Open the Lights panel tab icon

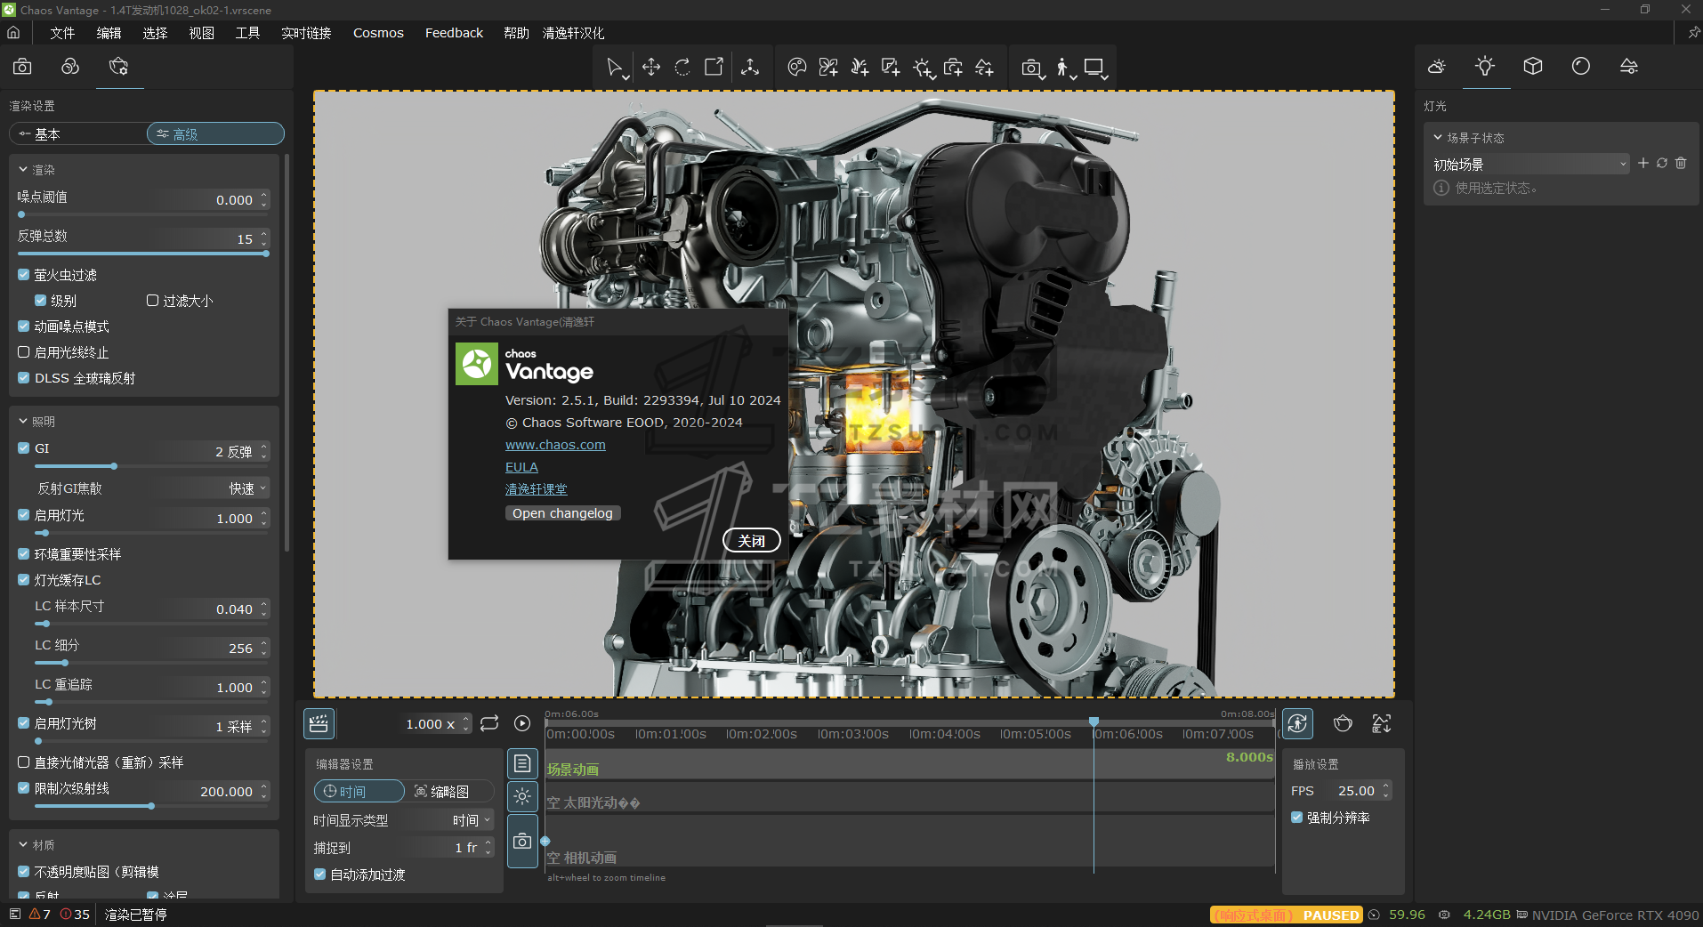(x=1484, y=67)
